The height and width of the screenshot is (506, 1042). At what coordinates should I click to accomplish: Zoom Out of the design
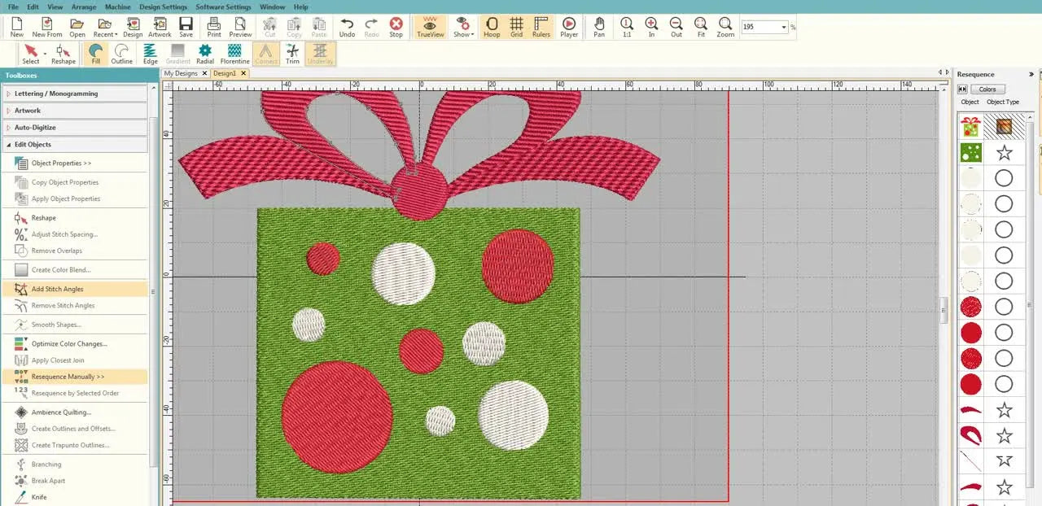676,28
